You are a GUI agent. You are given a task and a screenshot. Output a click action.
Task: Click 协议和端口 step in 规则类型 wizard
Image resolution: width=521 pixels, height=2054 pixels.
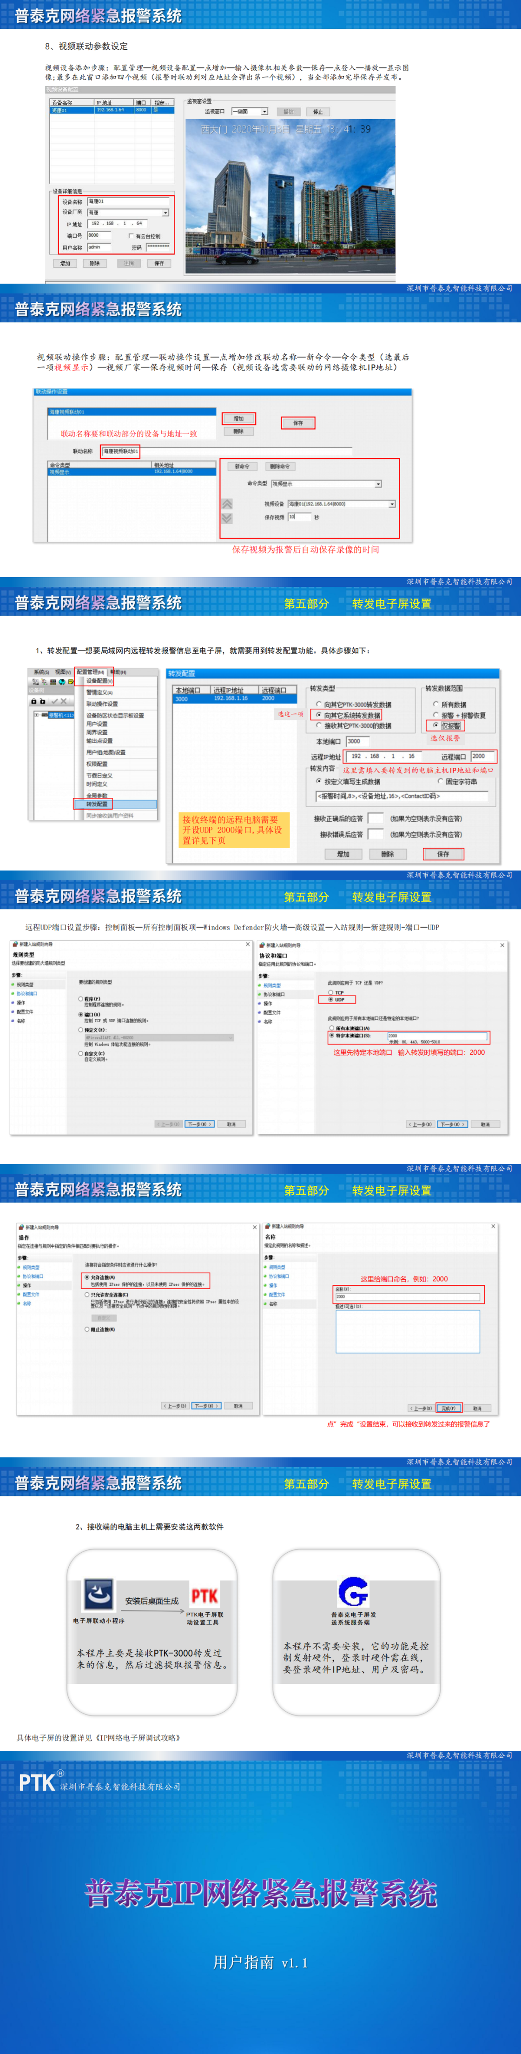27,993
